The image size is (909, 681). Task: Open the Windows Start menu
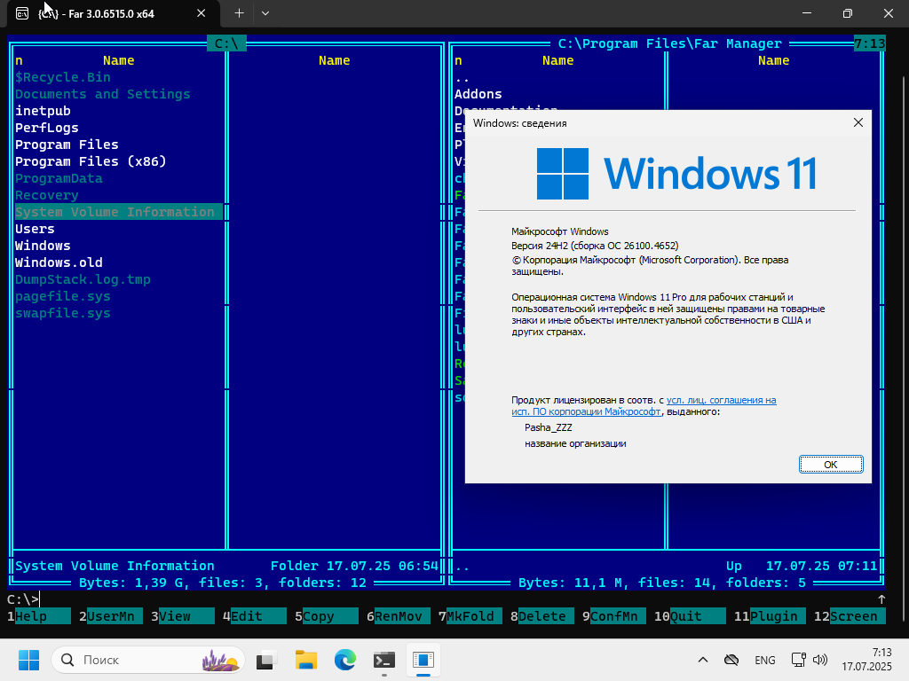pyautogui.click(x=28, y=661)
